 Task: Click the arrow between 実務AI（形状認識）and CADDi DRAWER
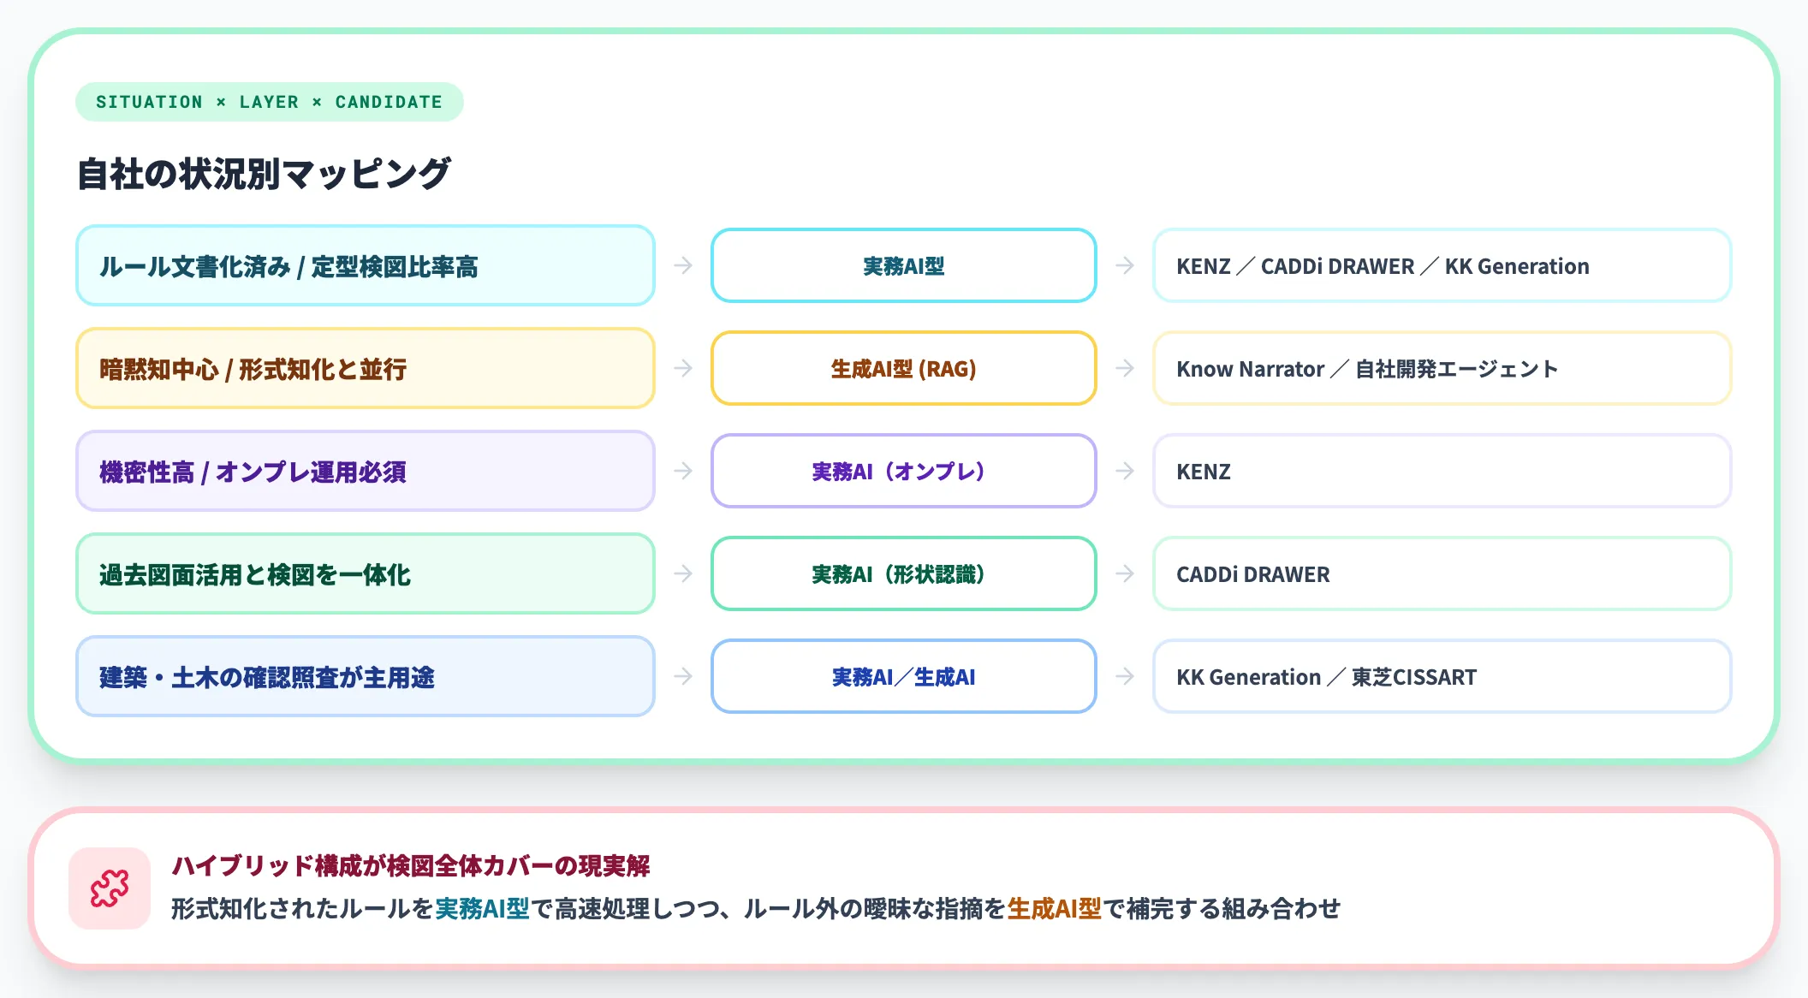[1125, 573]
